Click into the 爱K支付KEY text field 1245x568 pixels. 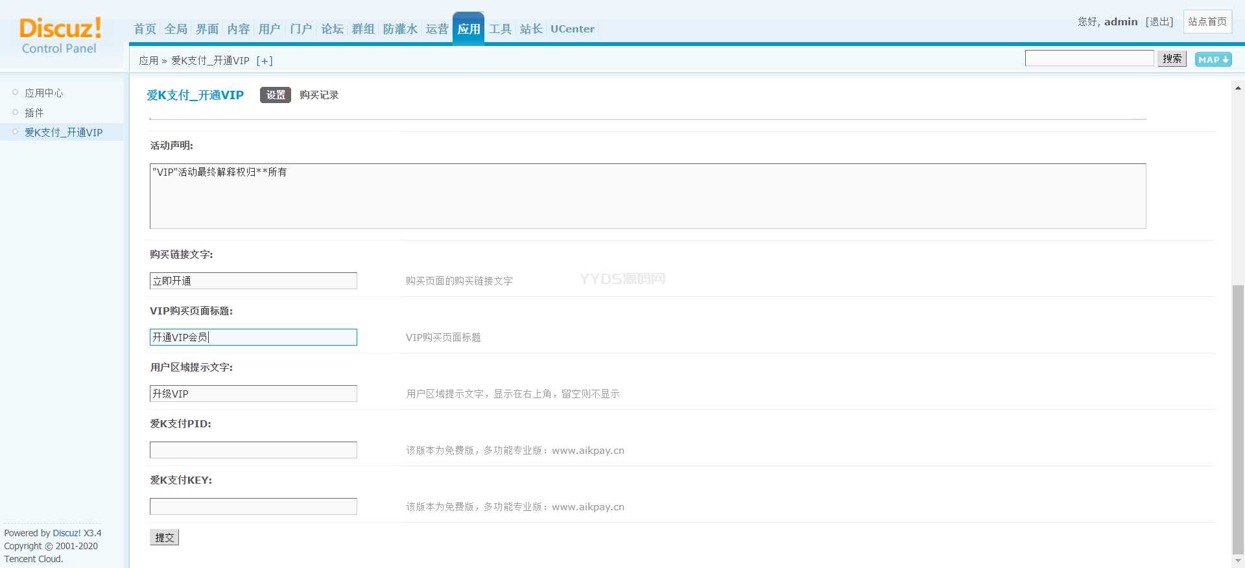coord(253,506)
